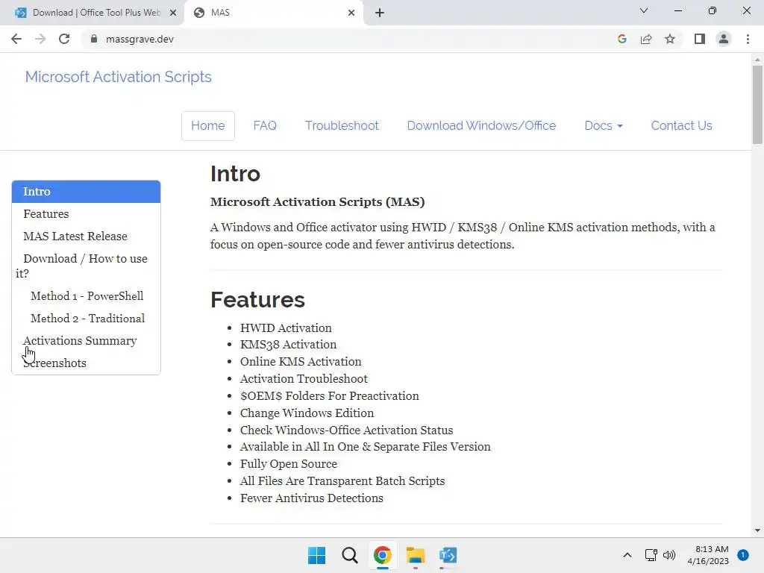Click 'Check Windows-Office Activation Status' item

346,430
